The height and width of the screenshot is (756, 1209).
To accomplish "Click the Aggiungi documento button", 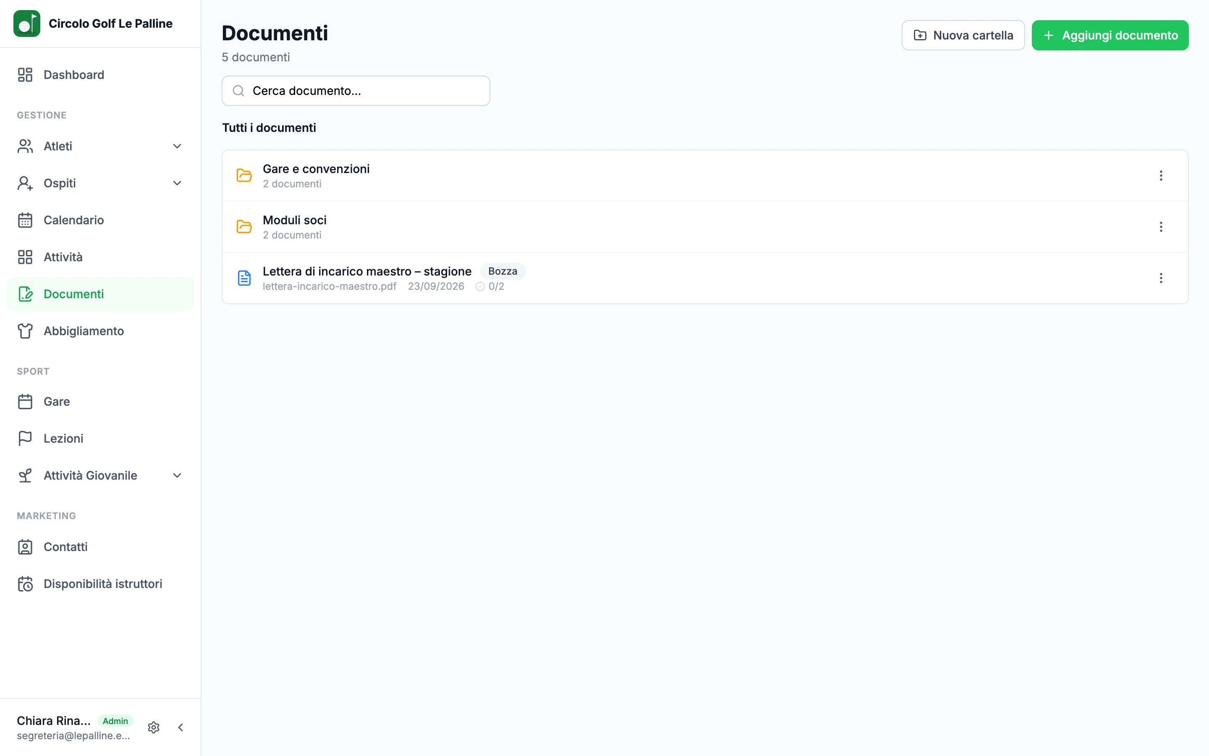I will 1110,36.
